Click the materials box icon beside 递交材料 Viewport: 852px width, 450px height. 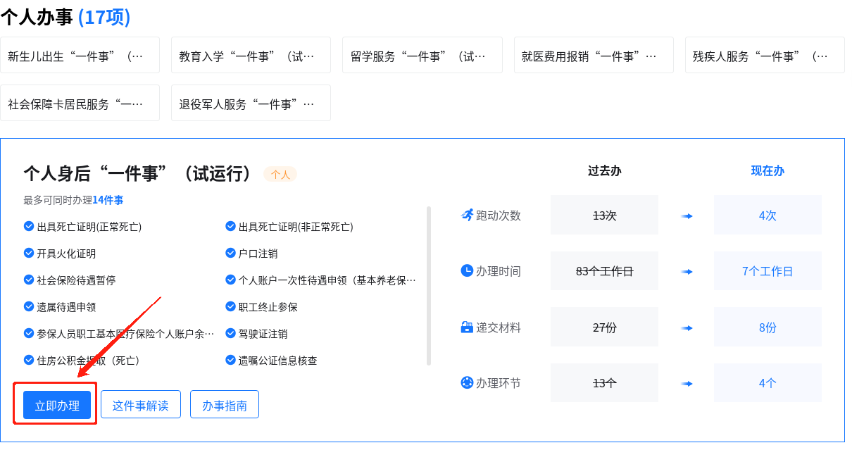coord(467,327)
